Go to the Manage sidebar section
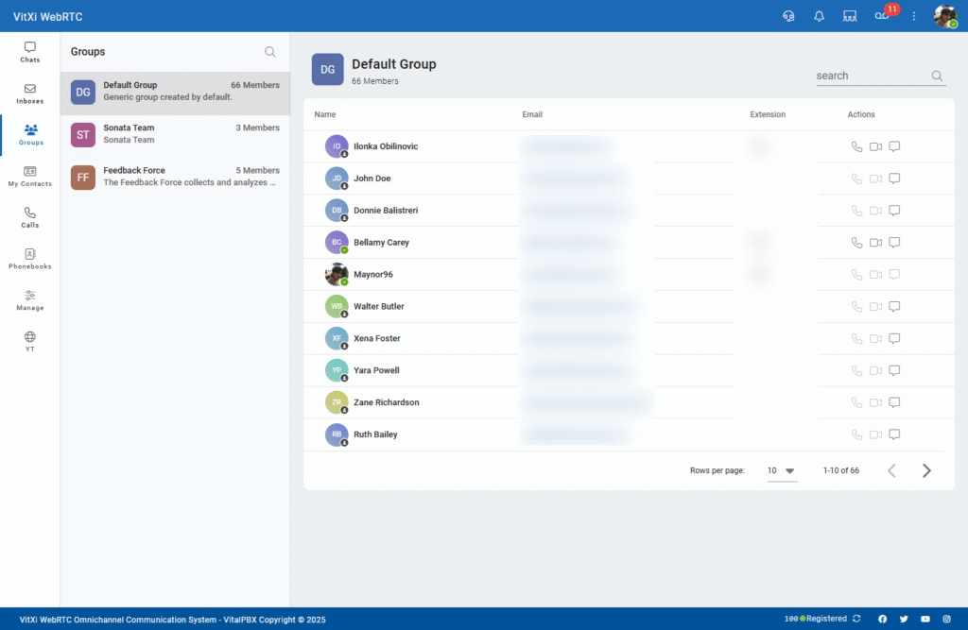This screenshot has width=968, height=630. (x=30, y=300)
